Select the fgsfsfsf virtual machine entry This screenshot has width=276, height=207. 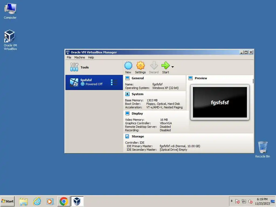coord(94,82)
